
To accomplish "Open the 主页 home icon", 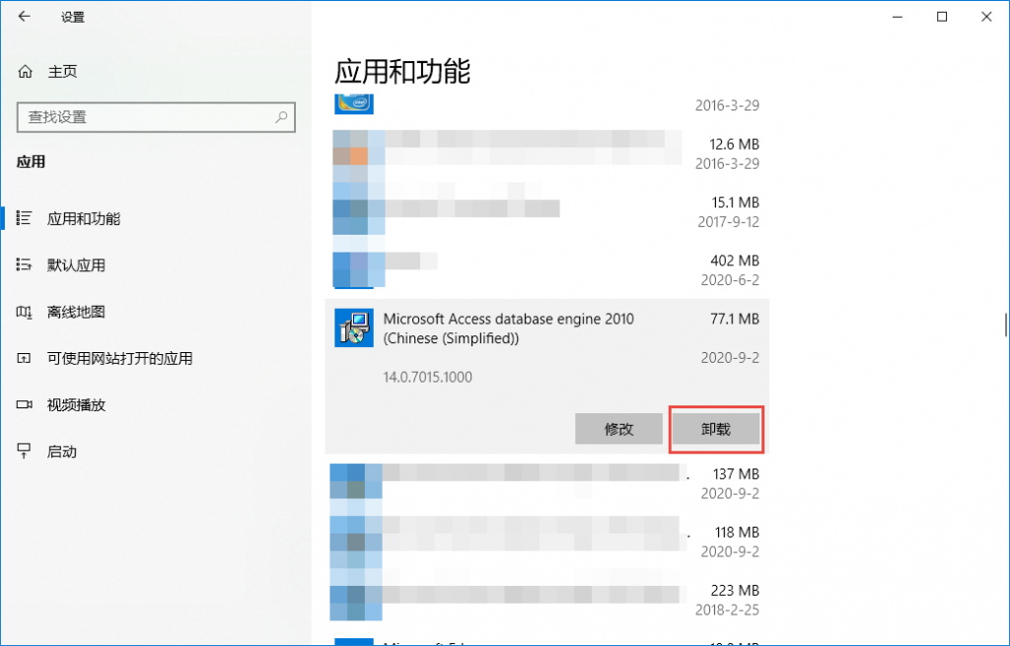I will coord(25,71).
